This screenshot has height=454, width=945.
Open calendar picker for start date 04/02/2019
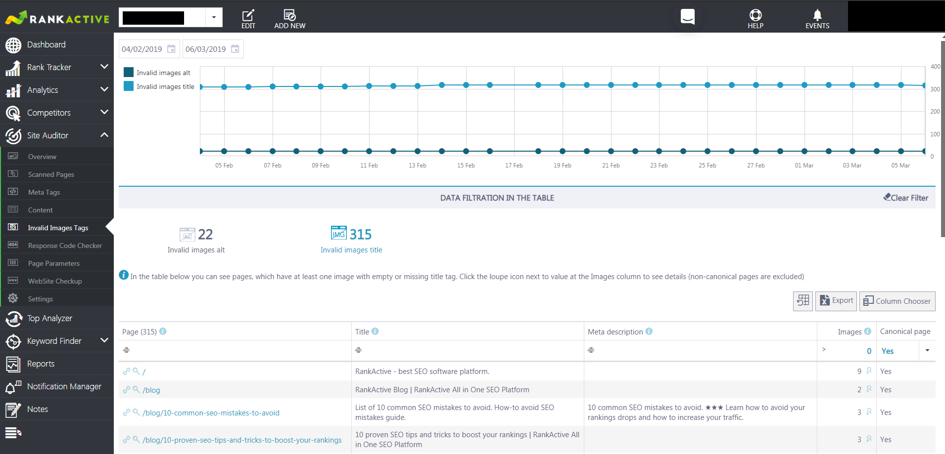(x=171, y=49)
